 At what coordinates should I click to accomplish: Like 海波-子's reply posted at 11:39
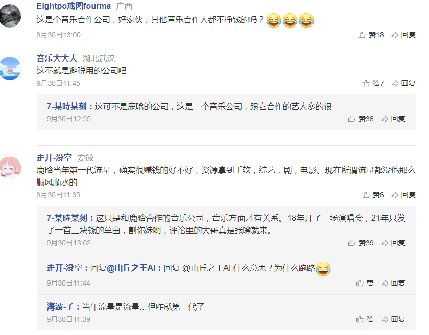pos(365,319)
